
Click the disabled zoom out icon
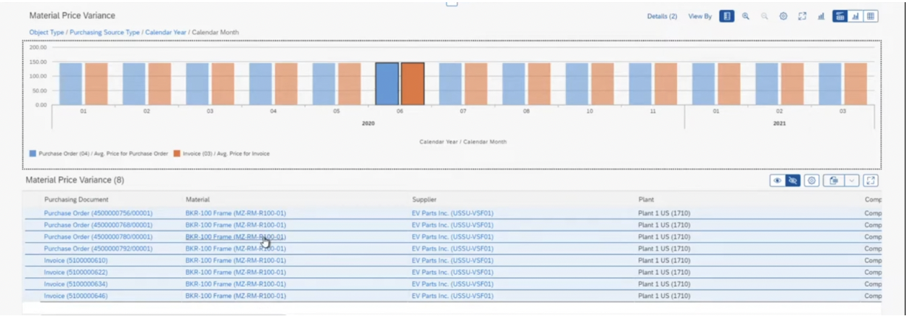(x=765, y=16)
